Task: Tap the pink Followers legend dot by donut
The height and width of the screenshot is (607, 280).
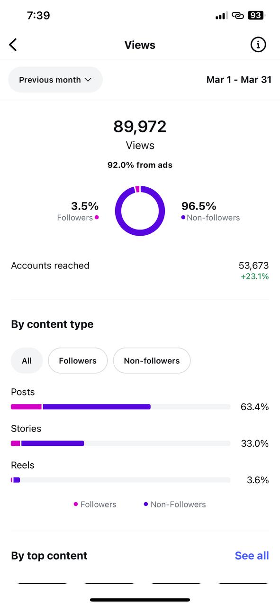Action: coord(97,217)
